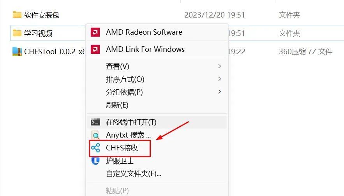
Task: Expand the 排序方式(O) submenu arrow
Action: pyautogui.click(x=219, y=79)
